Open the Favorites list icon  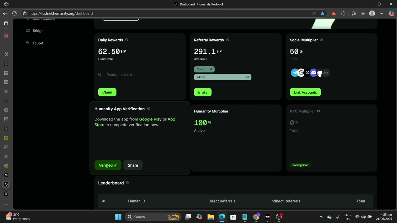354,13
